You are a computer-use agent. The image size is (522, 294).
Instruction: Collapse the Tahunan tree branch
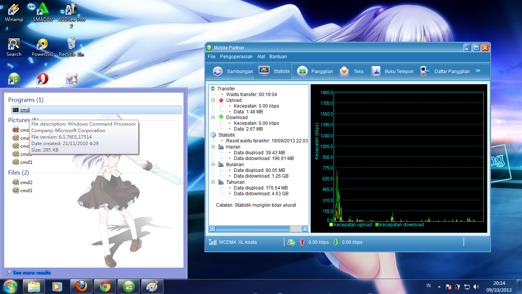213,182
